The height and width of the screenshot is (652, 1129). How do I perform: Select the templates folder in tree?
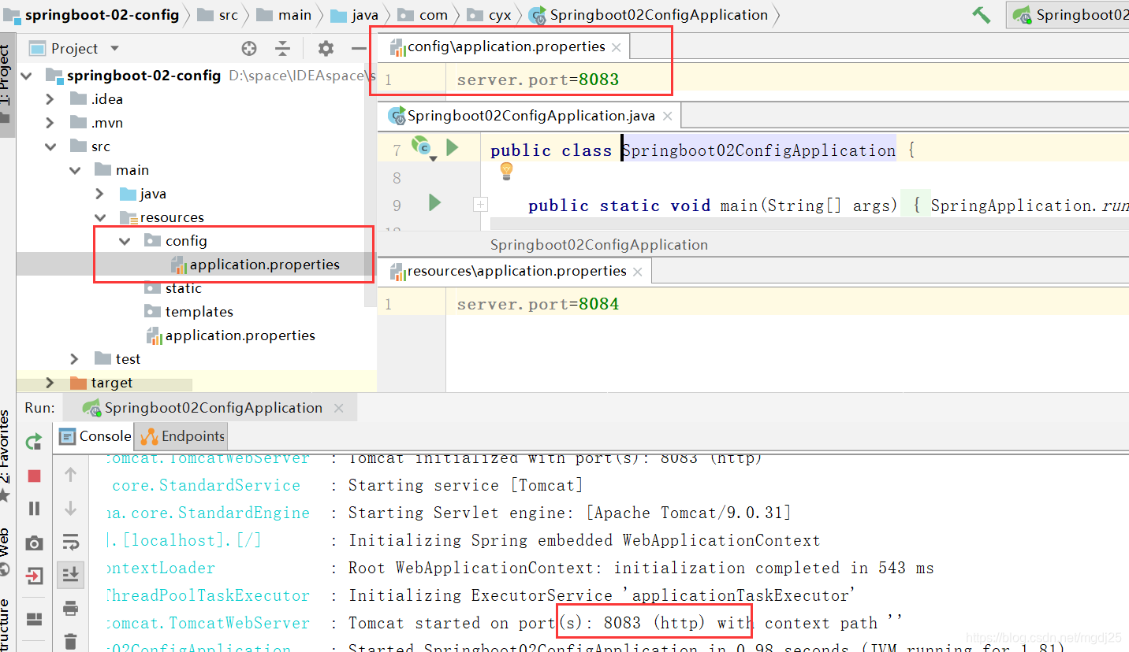(x=189, y=312)
